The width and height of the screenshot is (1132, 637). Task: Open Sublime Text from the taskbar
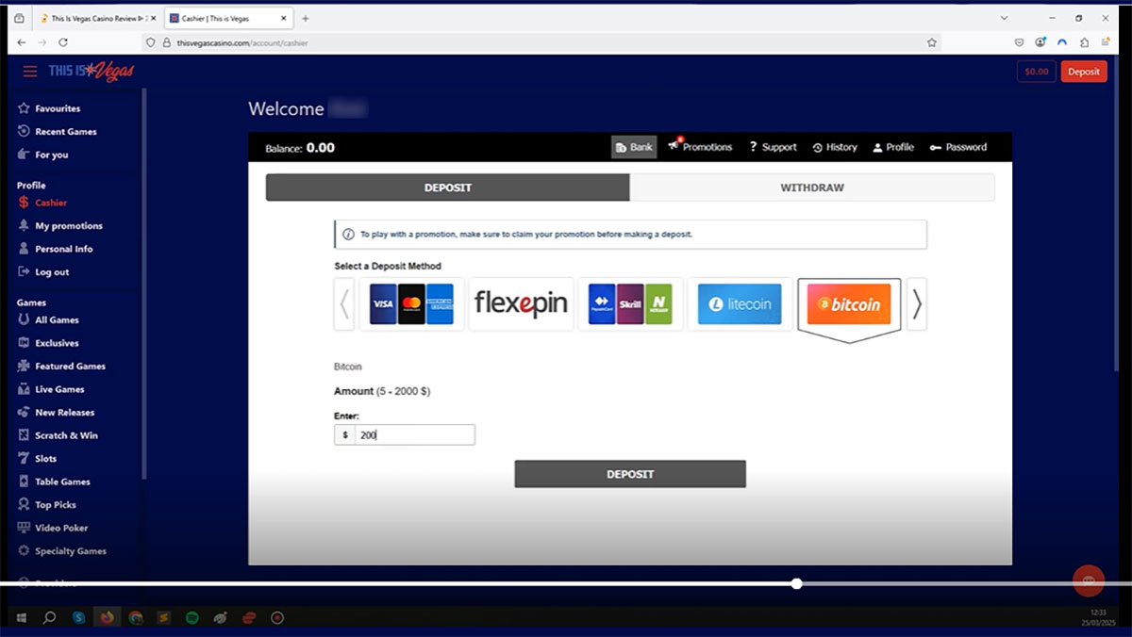click(x=164, y=618)
